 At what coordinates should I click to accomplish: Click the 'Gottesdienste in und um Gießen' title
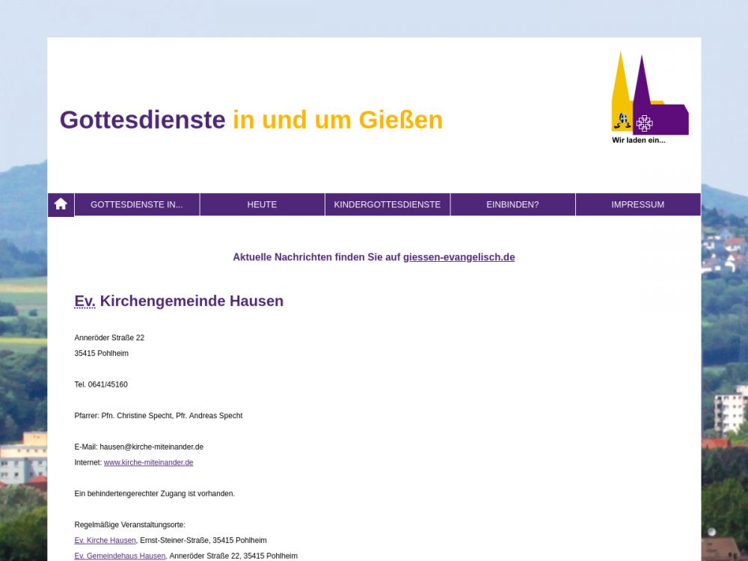[251, 120]
